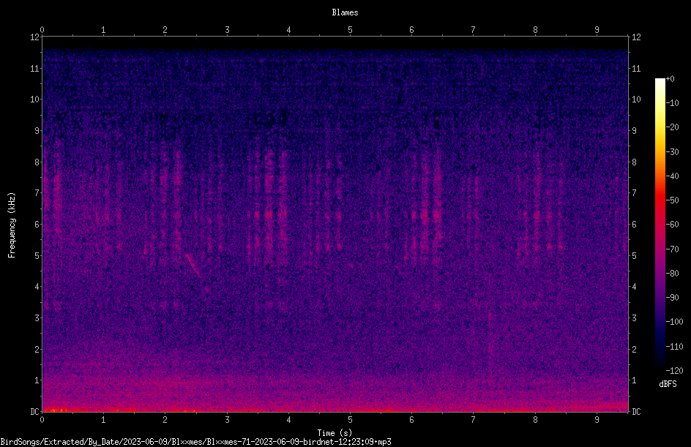Screen dimensions: 691x447
Task: Click the descending chirp streak after 2 seconds
Action: (x=193, y=266)
